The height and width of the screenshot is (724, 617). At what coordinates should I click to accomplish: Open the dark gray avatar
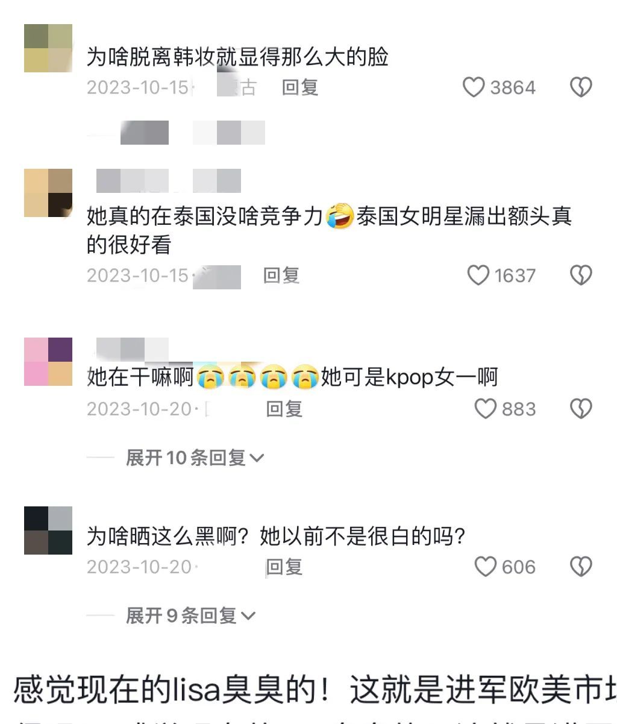coord(48,530)
